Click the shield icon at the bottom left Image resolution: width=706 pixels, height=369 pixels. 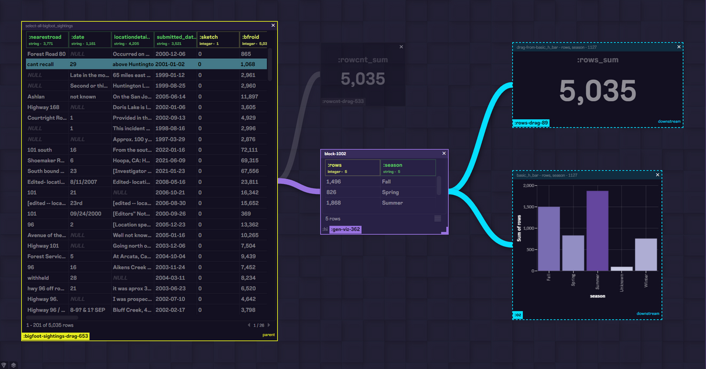(5, 364)
